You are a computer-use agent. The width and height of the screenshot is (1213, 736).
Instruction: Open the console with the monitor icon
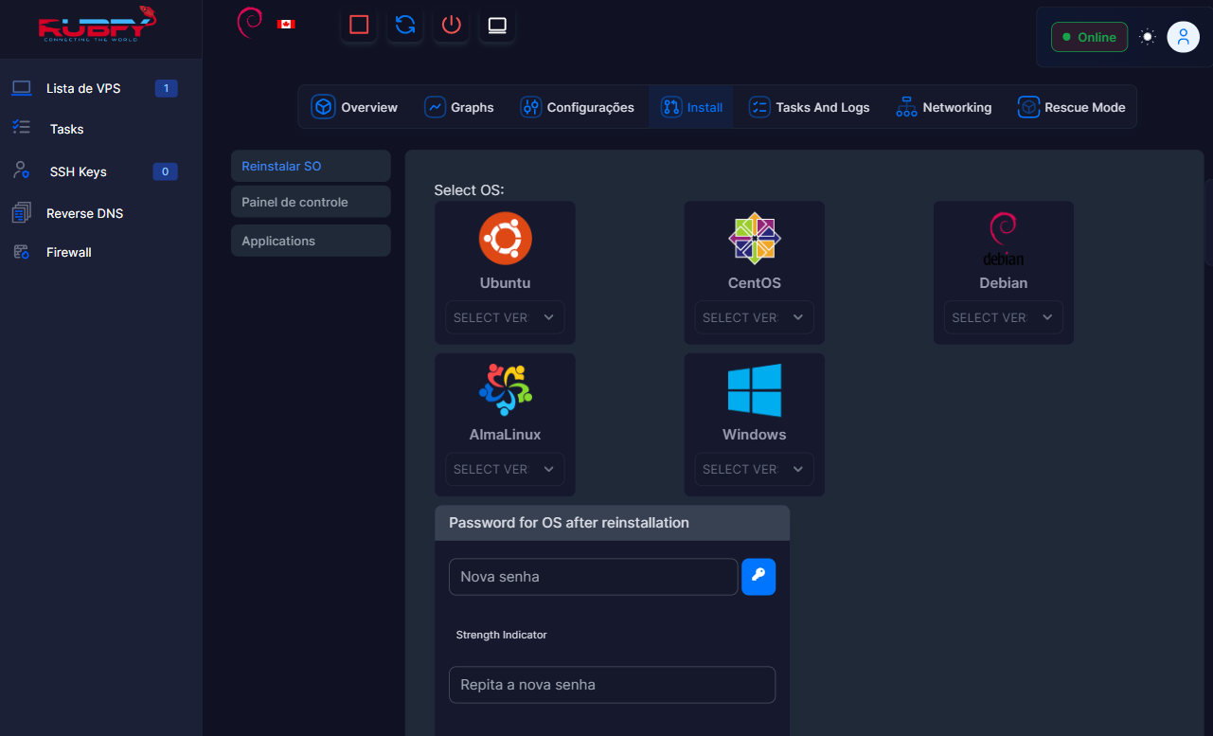pos(497,25)
